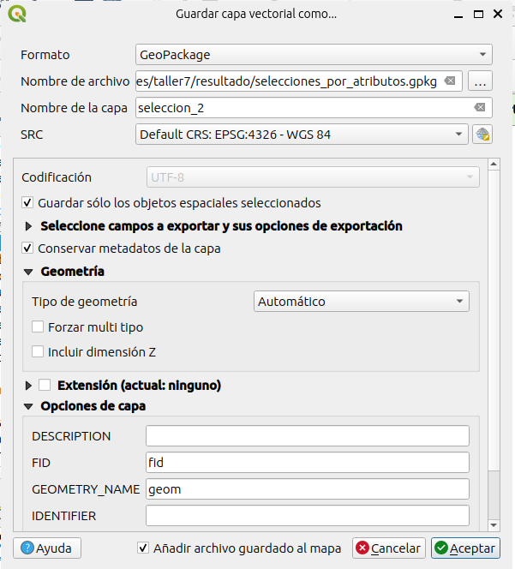Open file browser with the ellipsis button
The height and width of the screenshot is (569, 515).
coord(480,81)
